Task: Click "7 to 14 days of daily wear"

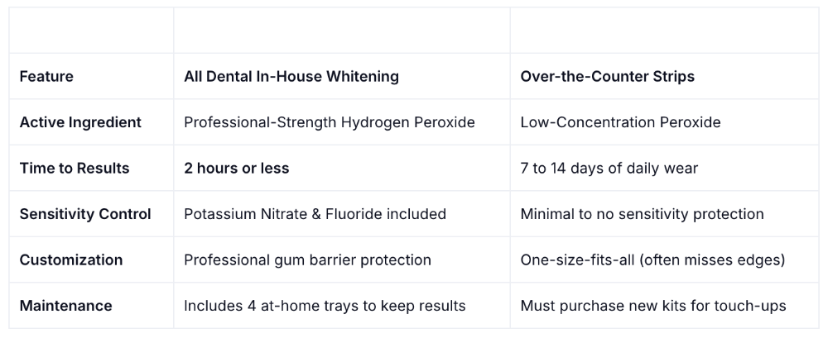Action: (x=609, y=169)
